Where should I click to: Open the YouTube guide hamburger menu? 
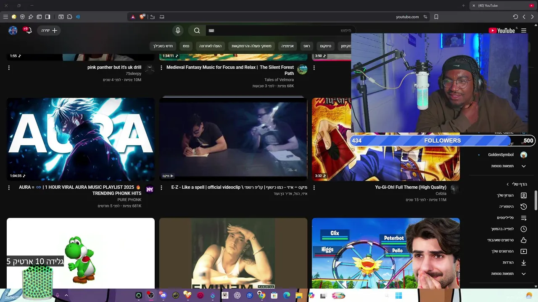[x=524, y=30]
